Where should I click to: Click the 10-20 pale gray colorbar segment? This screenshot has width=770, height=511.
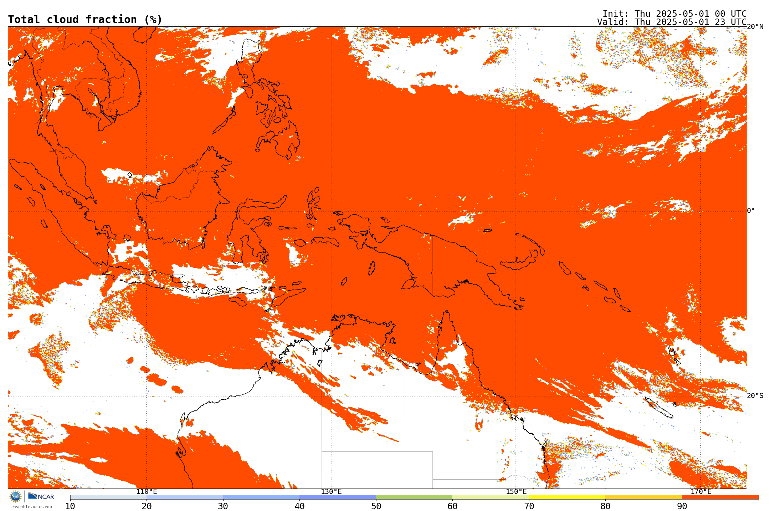[x=108, y=497]
